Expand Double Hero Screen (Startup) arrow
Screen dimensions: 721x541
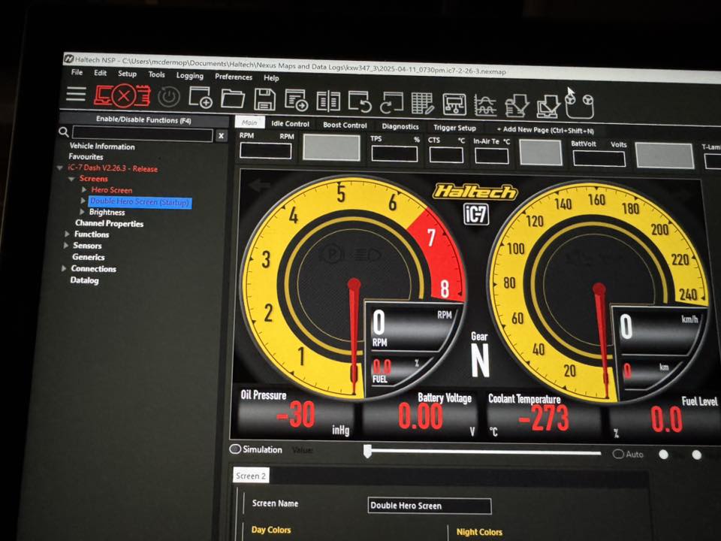pyautogui.click(x=83, y=201)
